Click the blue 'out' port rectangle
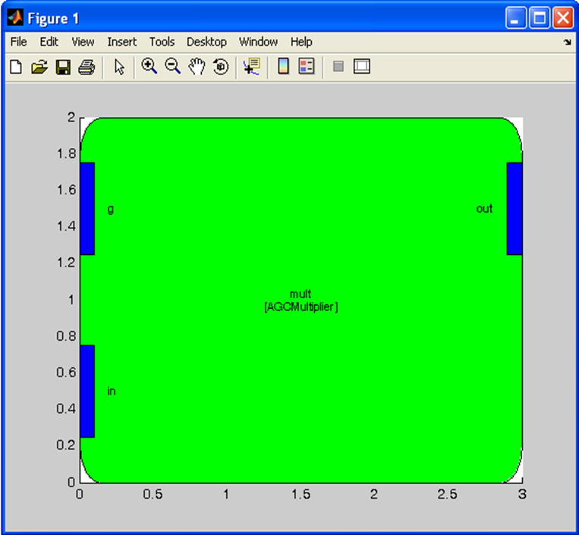Viewport: 579px width, 535px height. pyautogui.click(x=514, y=209)
